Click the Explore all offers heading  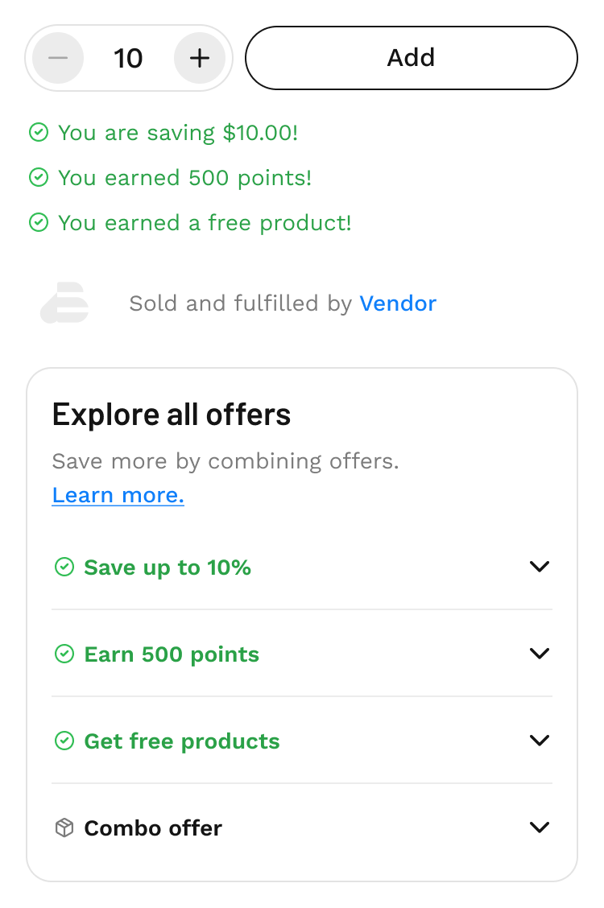172,415
